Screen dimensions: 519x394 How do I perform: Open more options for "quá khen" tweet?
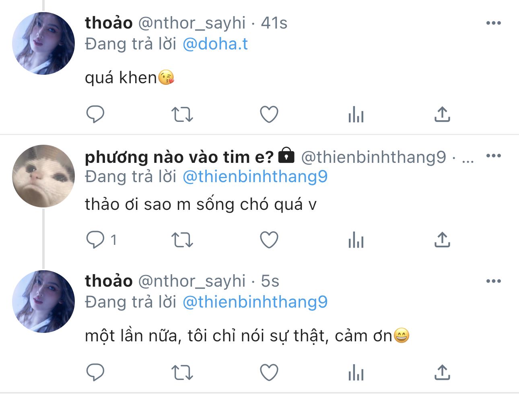click(x=493, y=23)
